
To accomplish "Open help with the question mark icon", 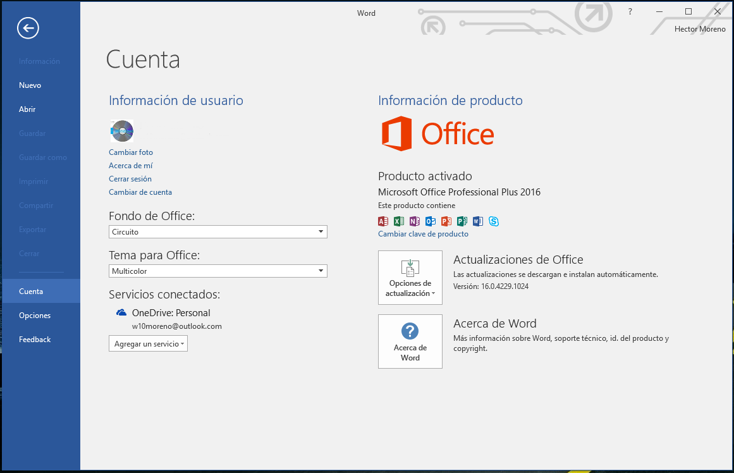I will [630, 12].
